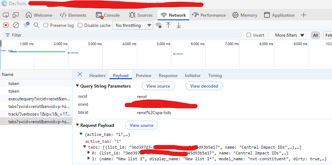This screenshot has width=332, height=165.
Task: Select the Payload request tab
Action: [x=121, y=76]
